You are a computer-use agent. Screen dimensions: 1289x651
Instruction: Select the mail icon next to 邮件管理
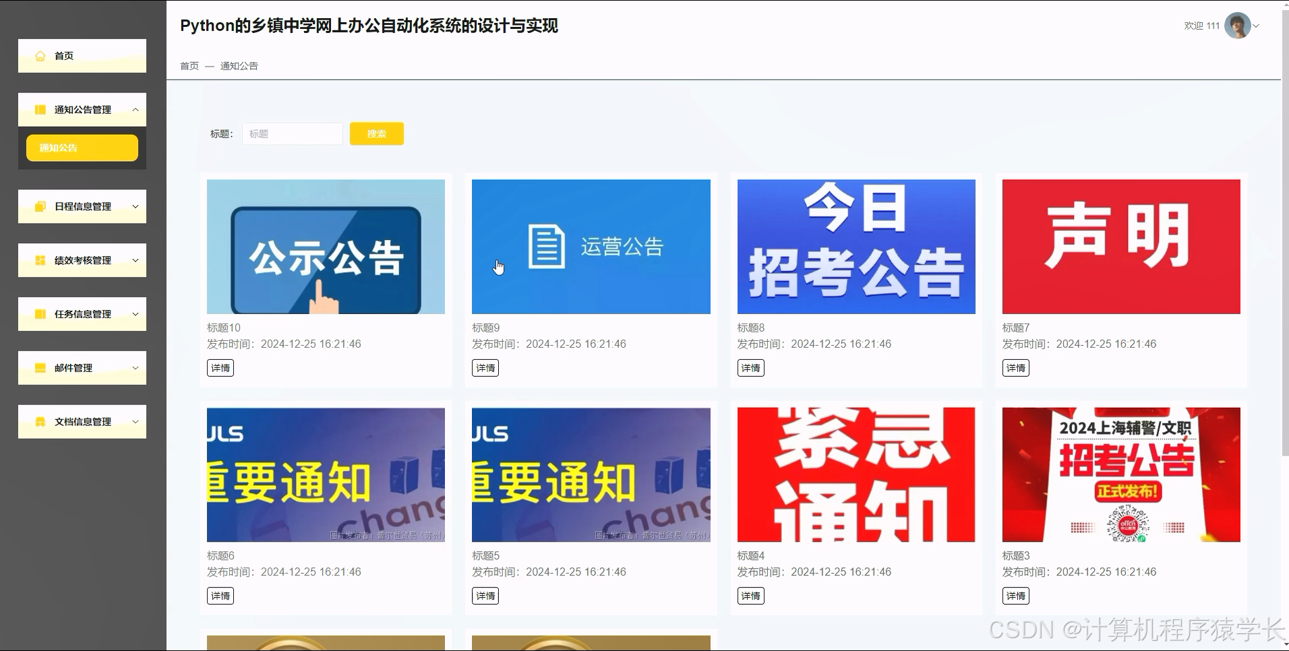[x=40, y=367]
